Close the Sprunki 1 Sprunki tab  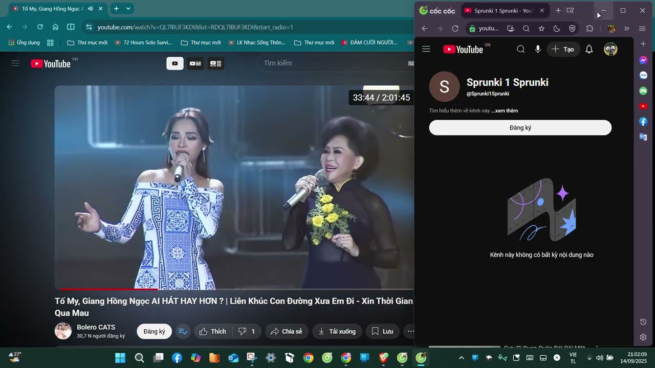coord(542,11)
